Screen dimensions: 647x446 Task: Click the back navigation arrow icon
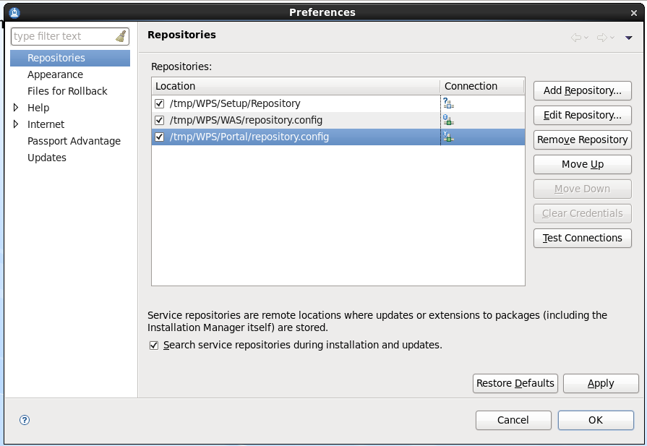tap(576, 38)
